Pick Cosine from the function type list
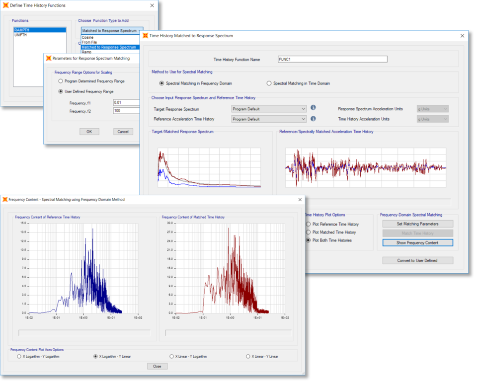The width and height of the screenshot is (477, 383). pos(89,37)
